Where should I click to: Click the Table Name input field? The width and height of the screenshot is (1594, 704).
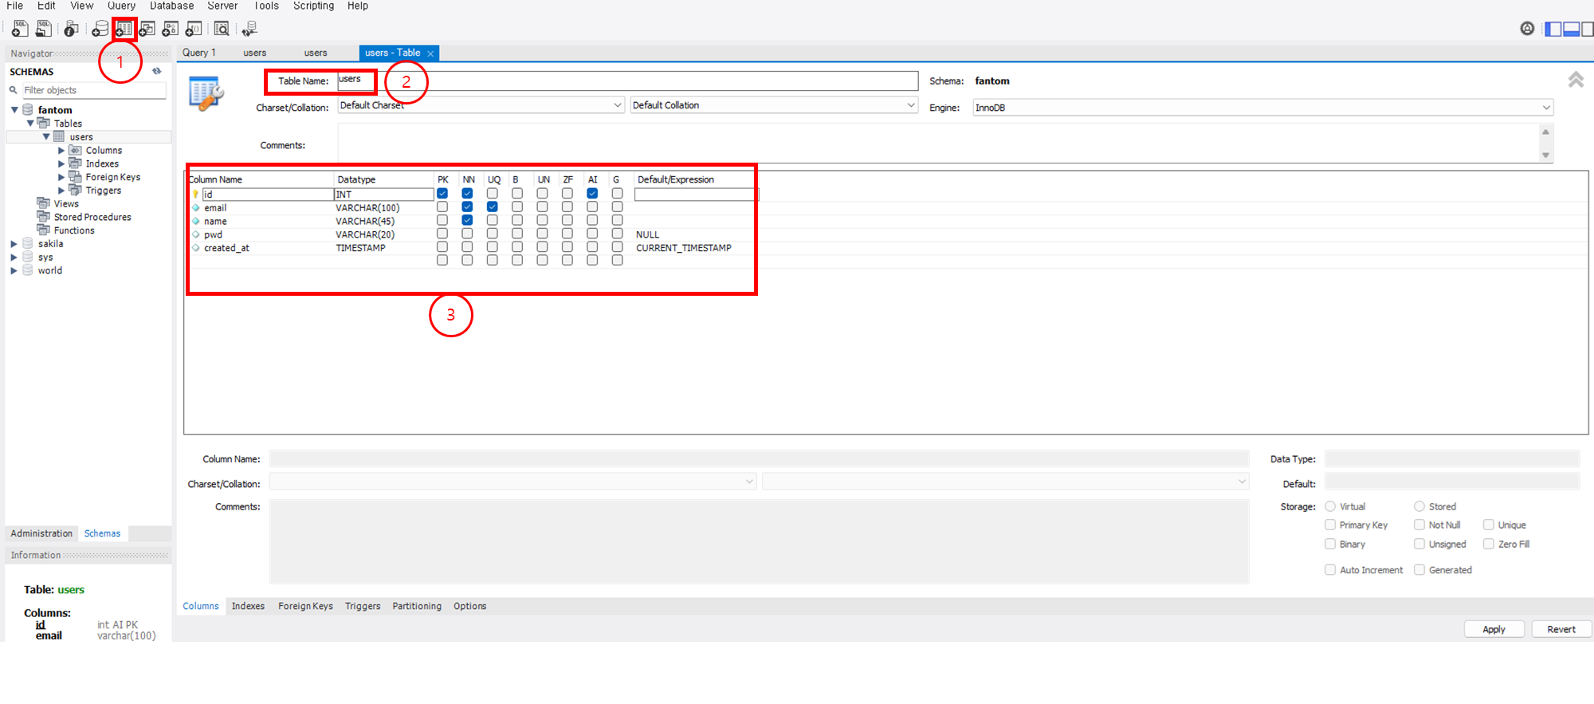pos(628,81)
